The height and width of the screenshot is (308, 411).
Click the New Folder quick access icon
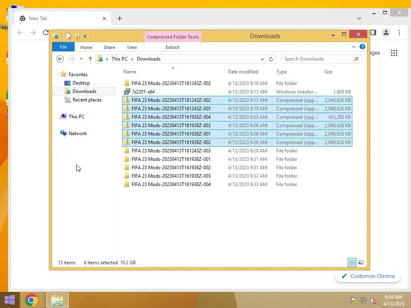pos(77,36)
